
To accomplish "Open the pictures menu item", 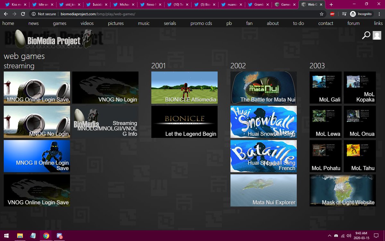I will click(116, 23).
